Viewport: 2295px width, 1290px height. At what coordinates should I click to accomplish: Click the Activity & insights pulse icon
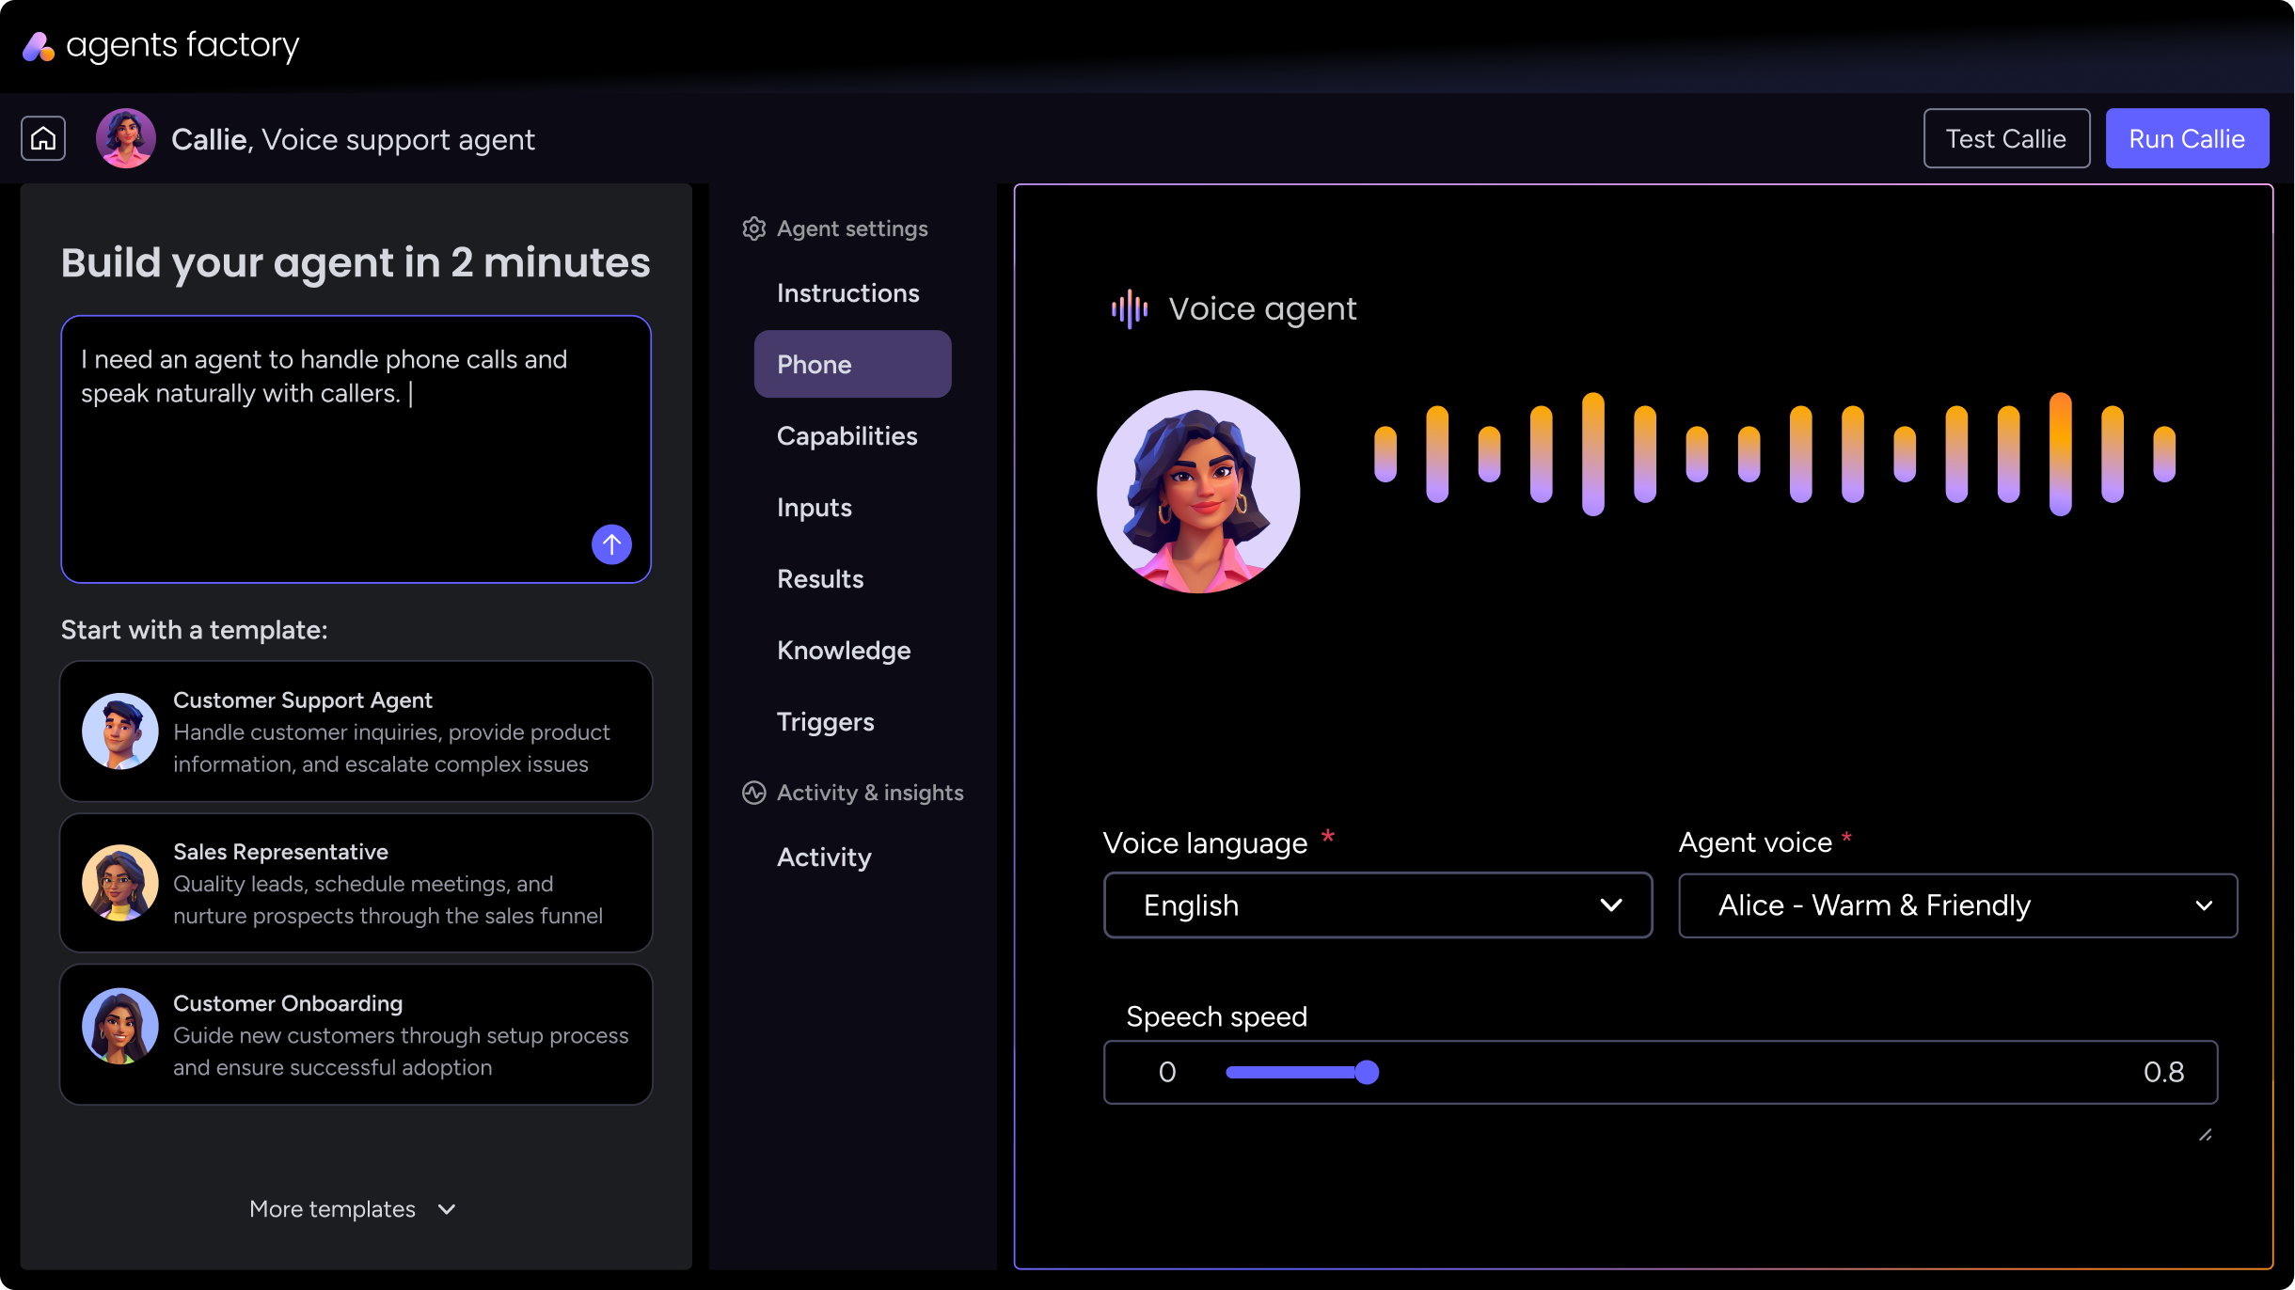[x=753, y=793]
